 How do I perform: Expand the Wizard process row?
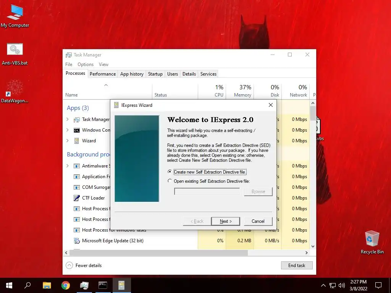point(67,141)
